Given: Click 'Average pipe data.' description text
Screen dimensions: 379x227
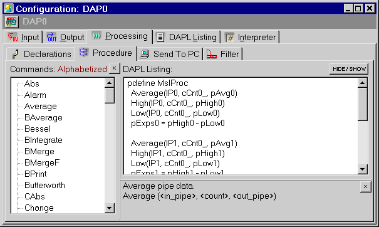Looking at the screenshot, I should [x=158, y=186].
